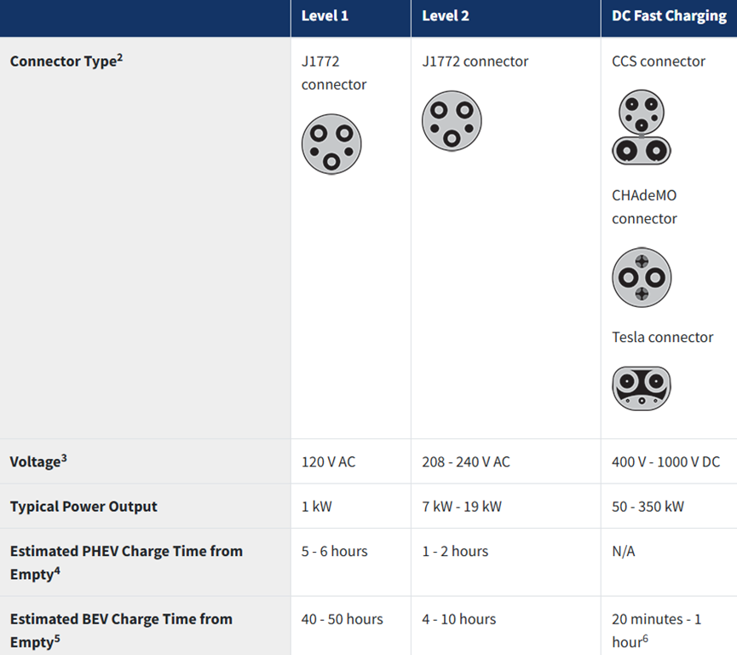
Task: Open footnote 3 next to Voltage
Action: (x=64, y=458)
